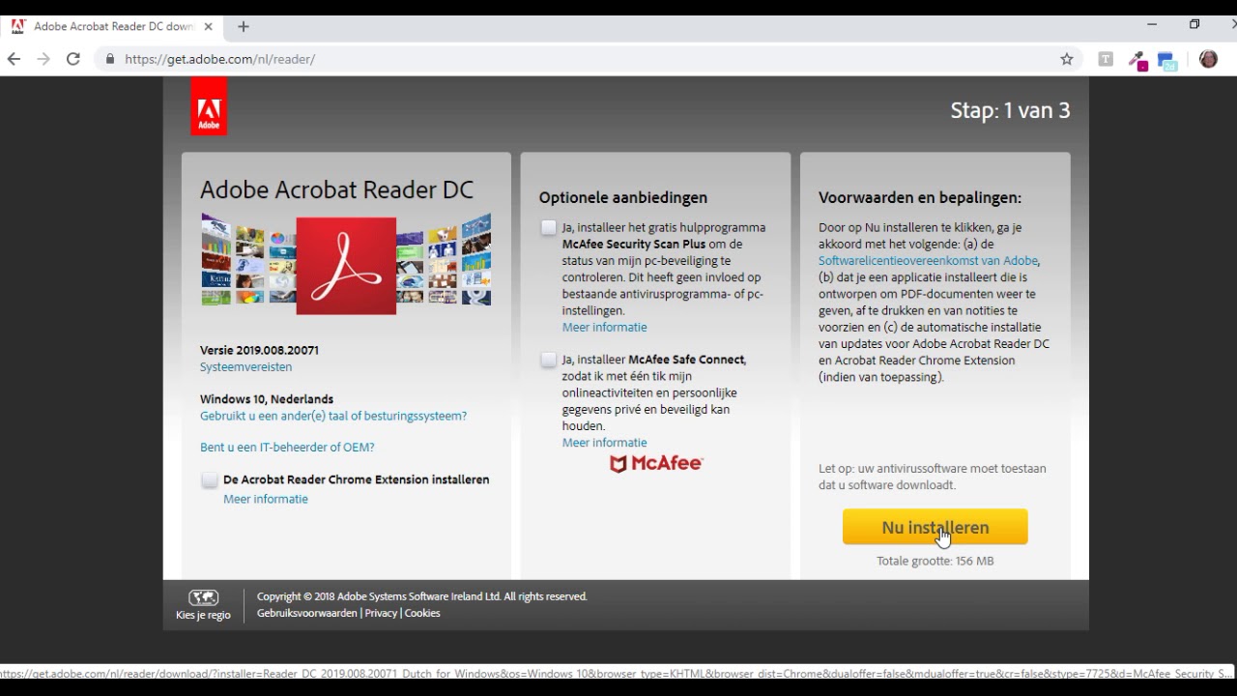Enable McAfee Safe Connect checkbox
The width and height of the screenshot is (1237, 696).
pos(549,360)
